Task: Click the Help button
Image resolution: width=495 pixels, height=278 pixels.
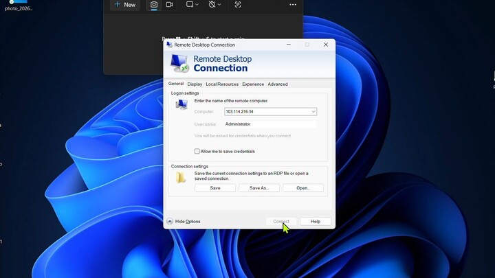Action: click(x=316, y=221)
